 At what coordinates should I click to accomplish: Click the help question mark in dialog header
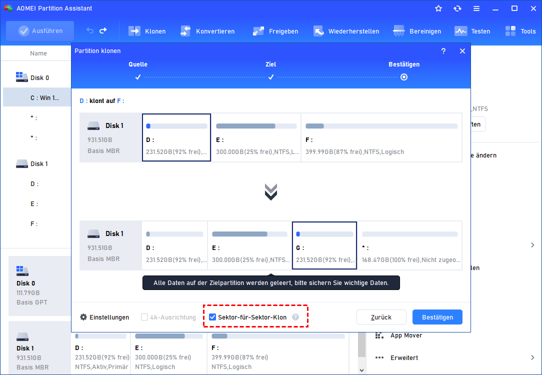pyautogui.click(x=443, y=51)
